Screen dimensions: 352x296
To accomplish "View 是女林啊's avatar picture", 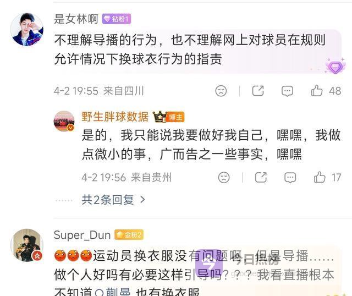I will (x=27, y=29).
